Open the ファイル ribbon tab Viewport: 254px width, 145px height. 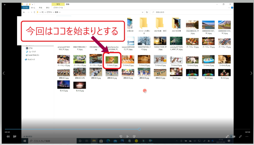pos(25,8)
